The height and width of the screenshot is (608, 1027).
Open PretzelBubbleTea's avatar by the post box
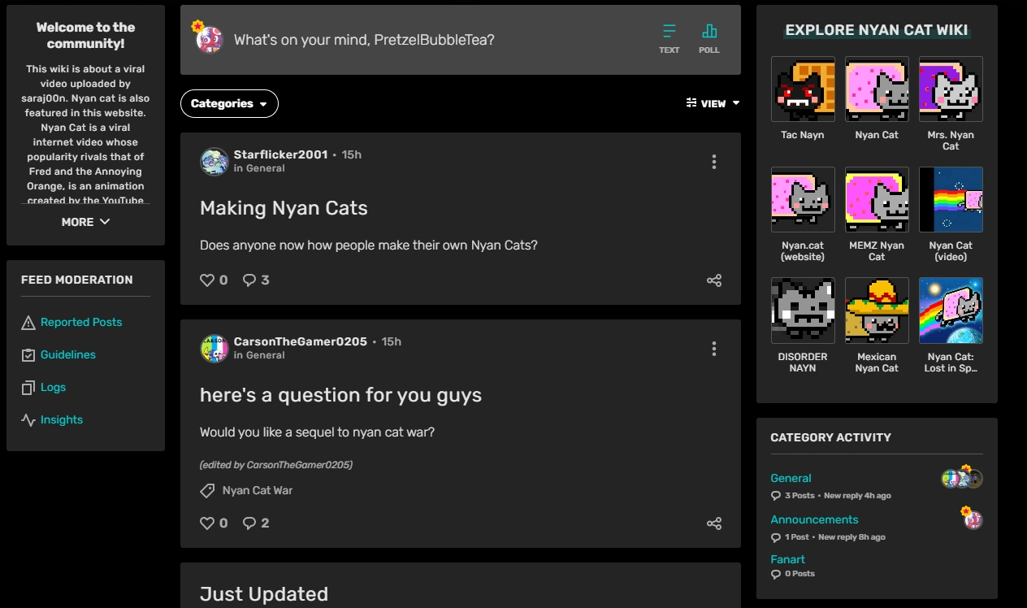click(210, 39)
